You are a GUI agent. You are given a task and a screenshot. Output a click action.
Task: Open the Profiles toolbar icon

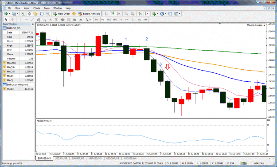[14, 14]
